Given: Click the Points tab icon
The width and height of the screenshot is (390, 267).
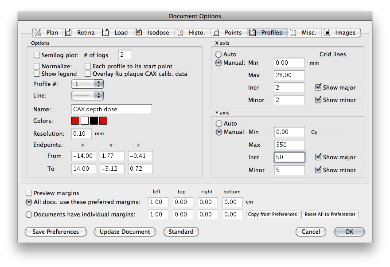Looking at the screenshot, I should (216, 32).
